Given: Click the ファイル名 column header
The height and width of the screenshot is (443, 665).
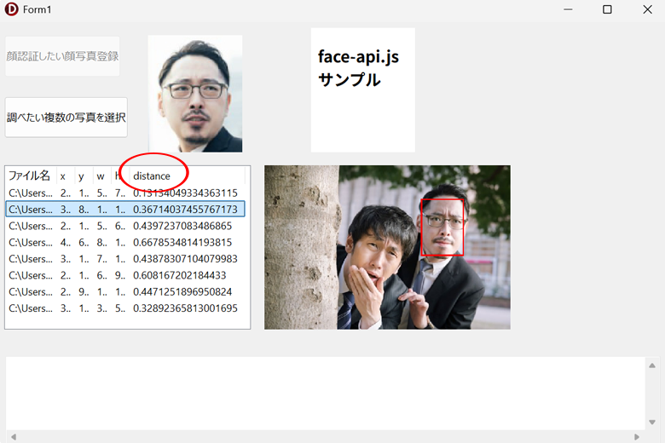Looking at the screenshot, I should 31,175.
